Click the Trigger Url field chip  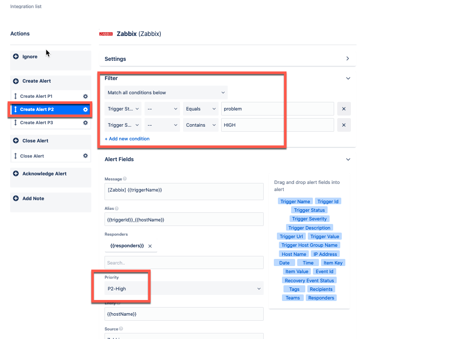pyautogui.click(x=291, y=236)
